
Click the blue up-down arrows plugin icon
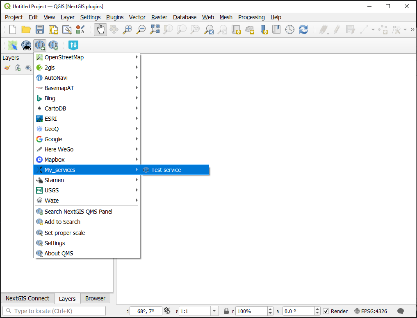coord(73,45)
